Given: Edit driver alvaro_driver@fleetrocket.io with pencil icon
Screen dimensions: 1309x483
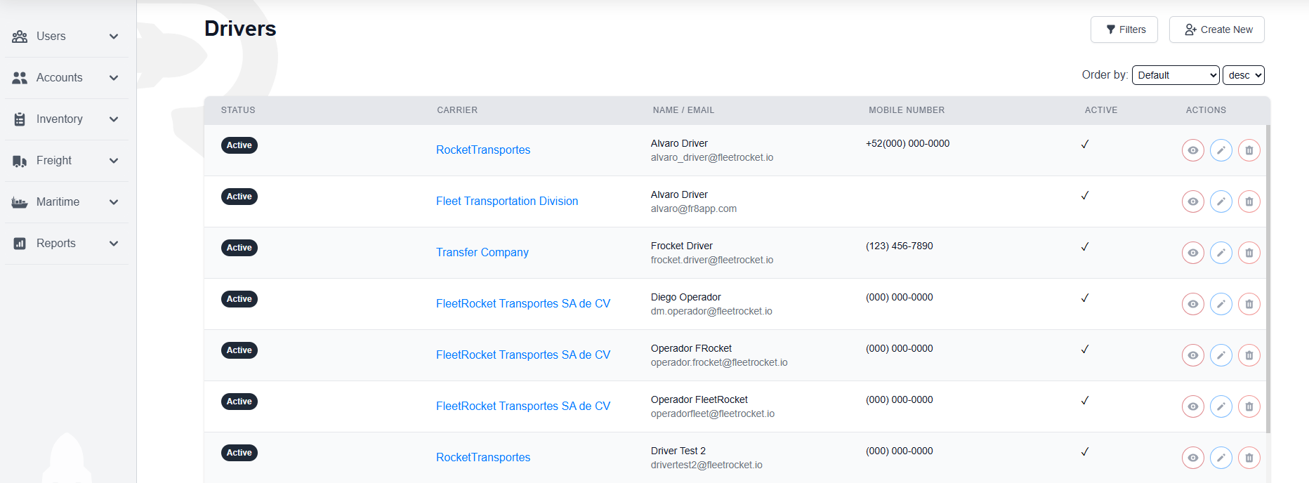Looking at the screenshot, I should [1221, 150].
